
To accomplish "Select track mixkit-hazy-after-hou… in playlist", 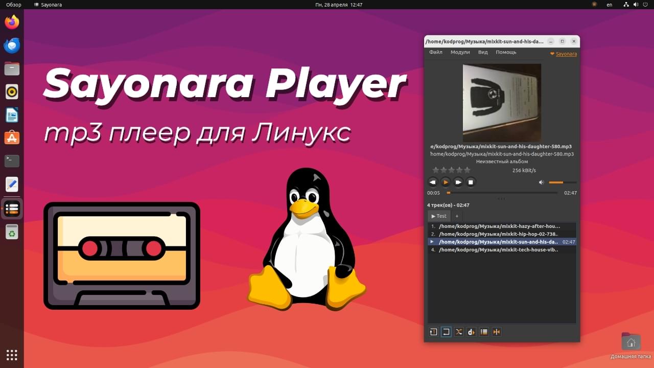I will (502, 226).
